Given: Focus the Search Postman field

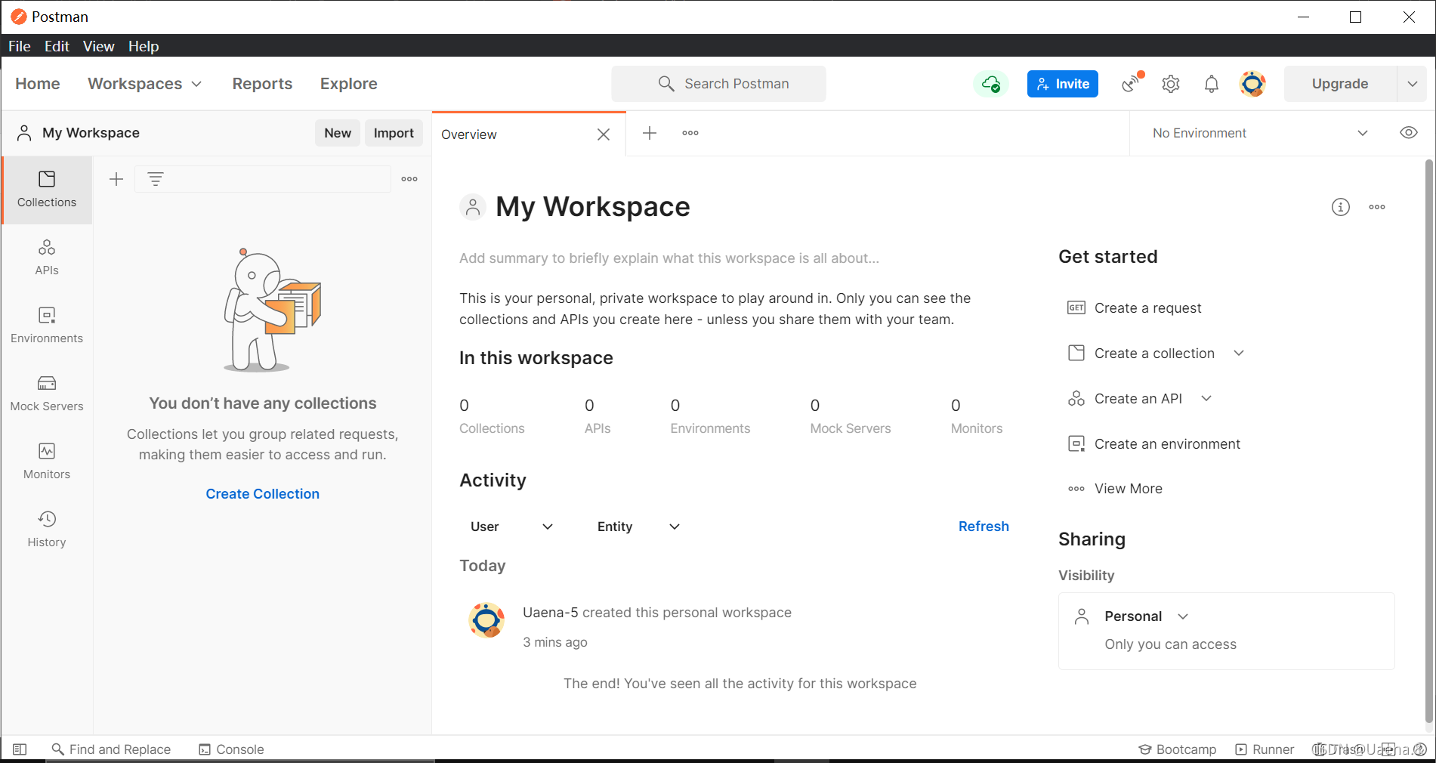Looking at the screenshot, I should click(718, 84).
